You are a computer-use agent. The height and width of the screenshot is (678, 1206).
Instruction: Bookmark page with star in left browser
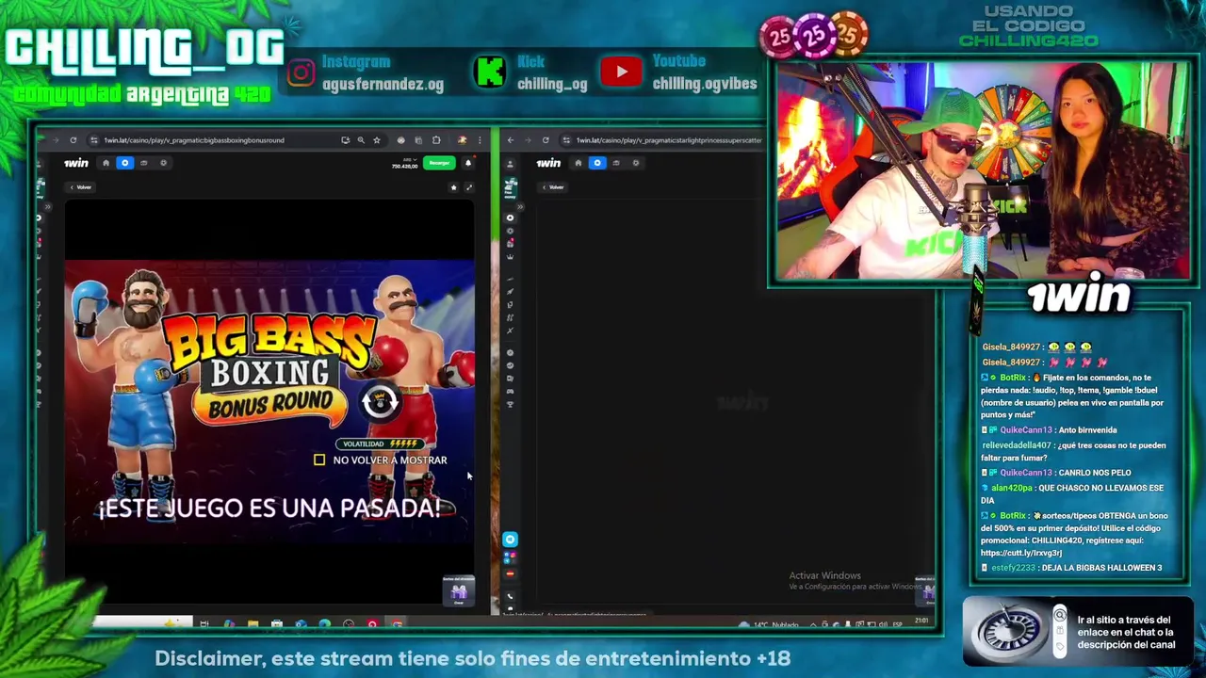point(377,140)
